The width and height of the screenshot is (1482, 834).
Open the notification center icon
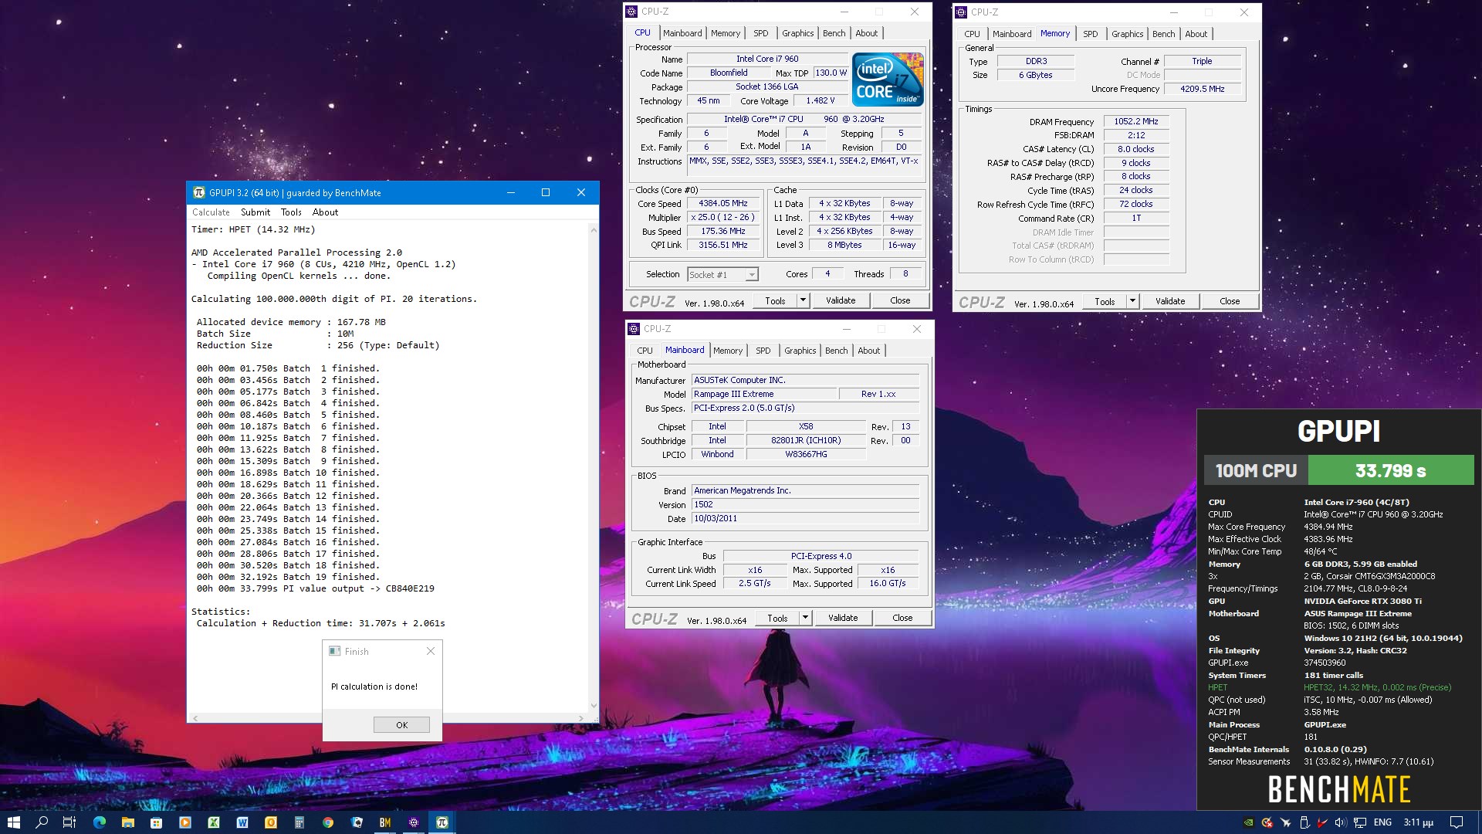1457,822
